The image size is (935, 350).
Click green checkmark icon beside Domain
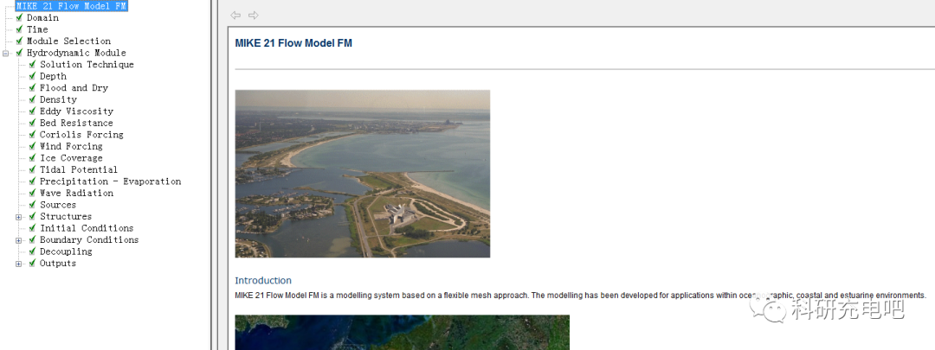20,18
